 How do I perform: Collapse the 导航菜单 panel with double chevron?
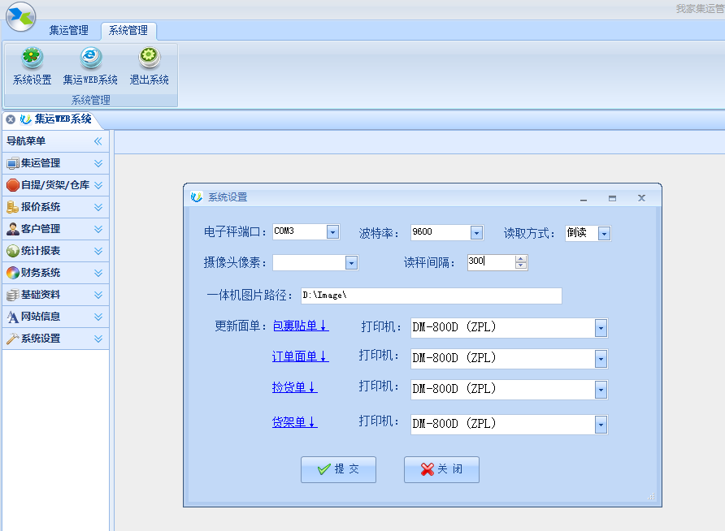click(x=98, y=141)
